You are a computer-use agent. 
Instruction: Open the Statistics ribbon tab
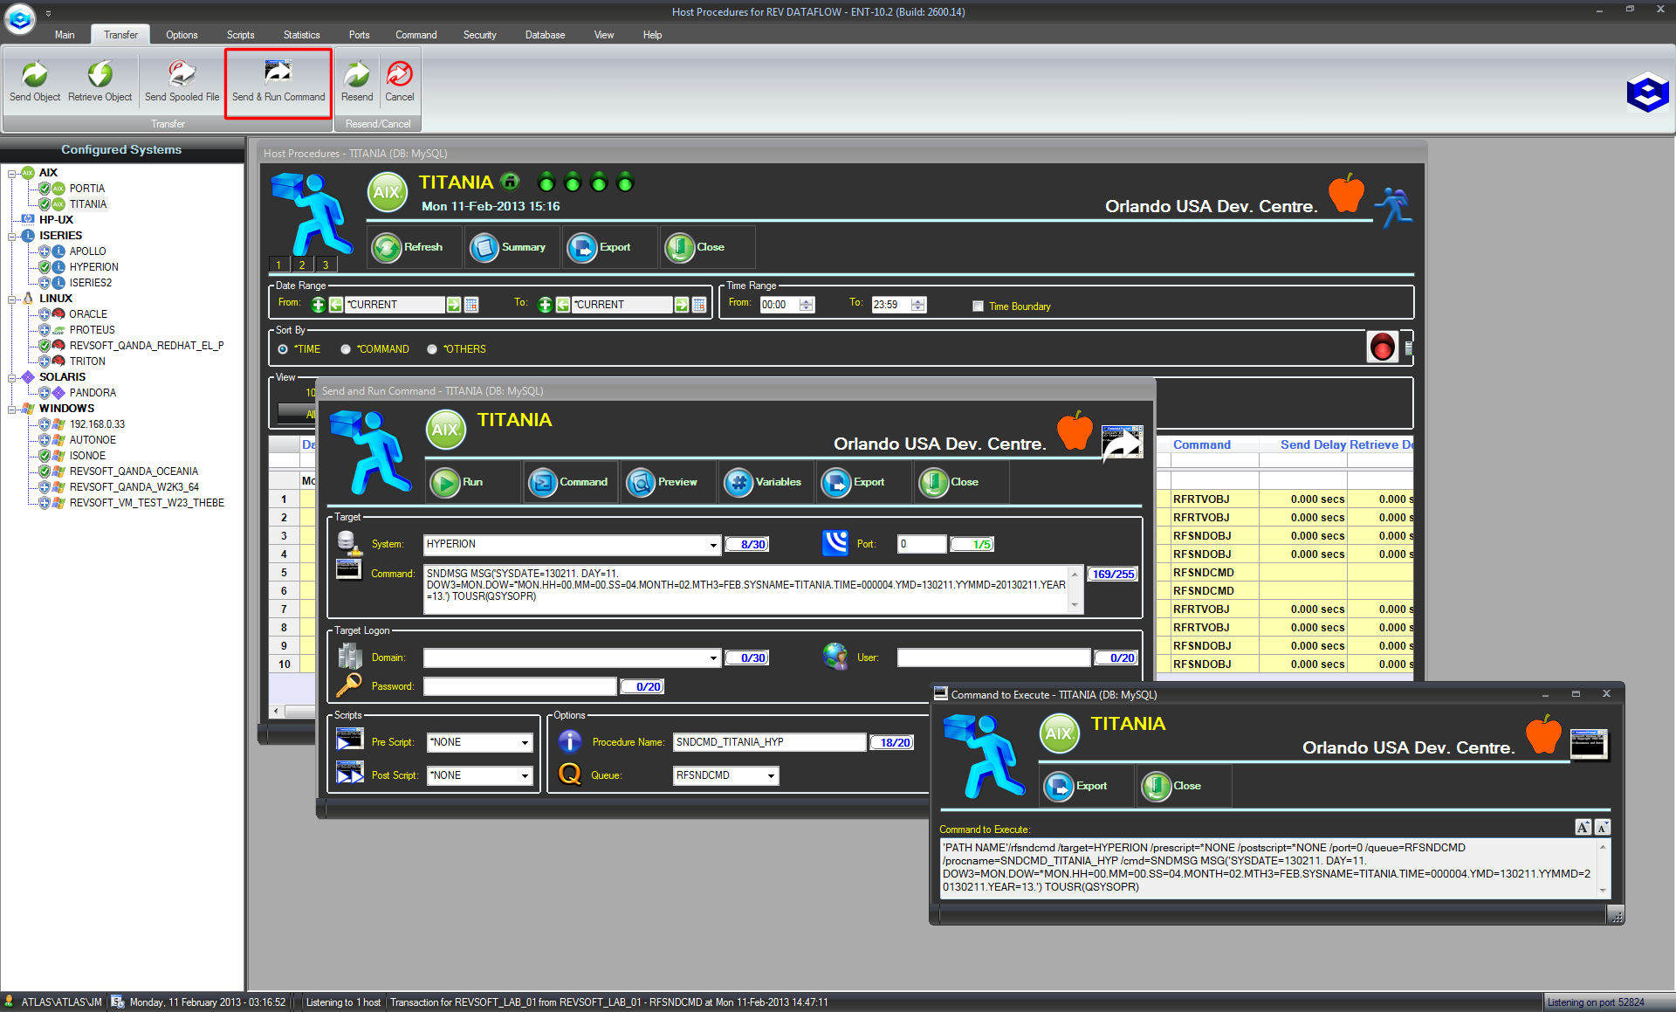(x=301, y=35)
